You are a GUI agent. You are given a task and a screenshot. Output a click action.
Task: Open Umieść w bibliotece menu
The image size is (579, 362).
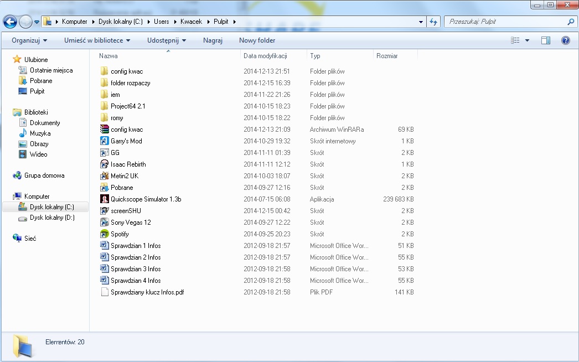97,40
